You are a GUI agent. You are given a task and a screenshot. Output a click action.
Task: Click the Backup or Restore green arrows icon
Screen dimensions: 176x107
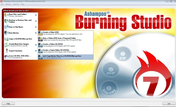(x=6, y=21)
